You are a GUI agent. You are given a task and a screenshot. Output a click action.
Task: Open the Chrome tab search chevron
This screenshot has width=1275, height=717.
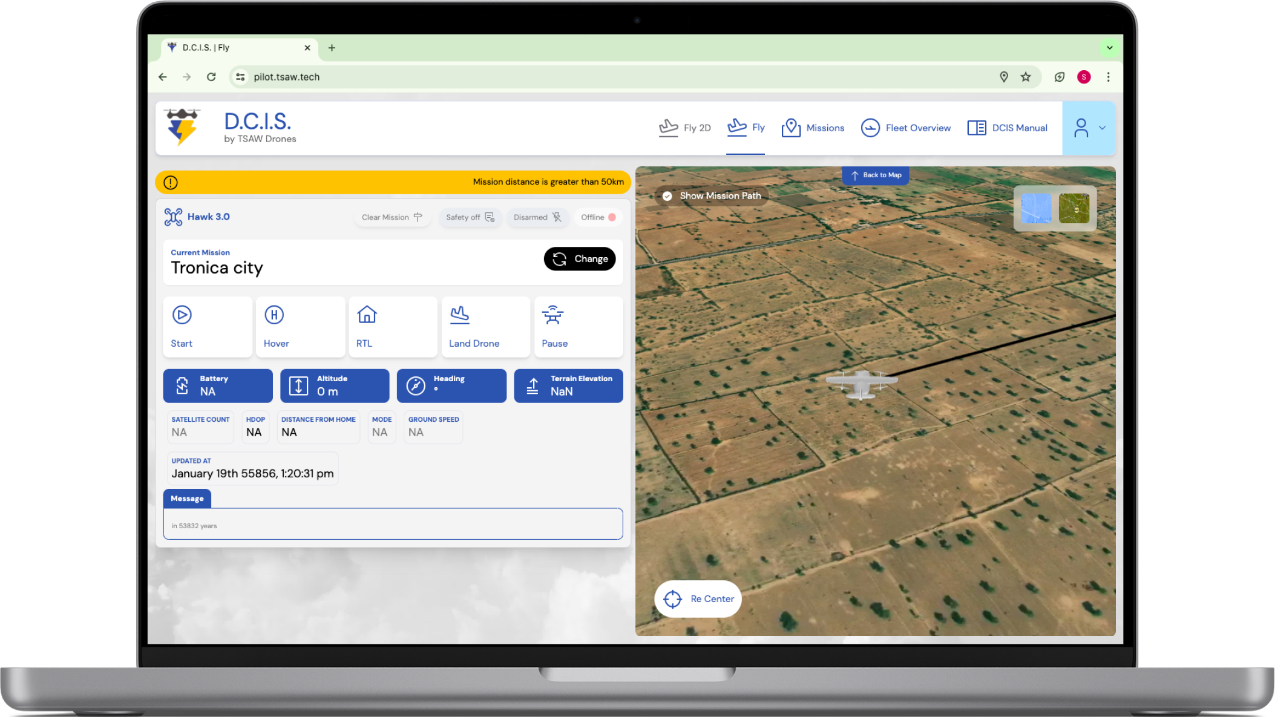coord(1109,48)
